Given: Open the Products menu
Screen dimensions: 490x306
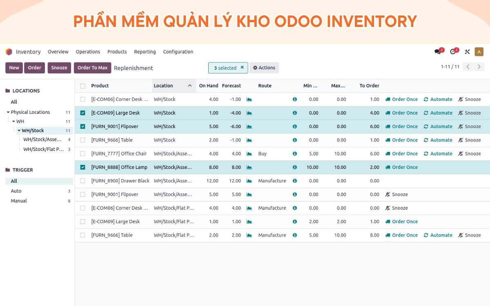Looking at the screenshot, I should (117, 52).
